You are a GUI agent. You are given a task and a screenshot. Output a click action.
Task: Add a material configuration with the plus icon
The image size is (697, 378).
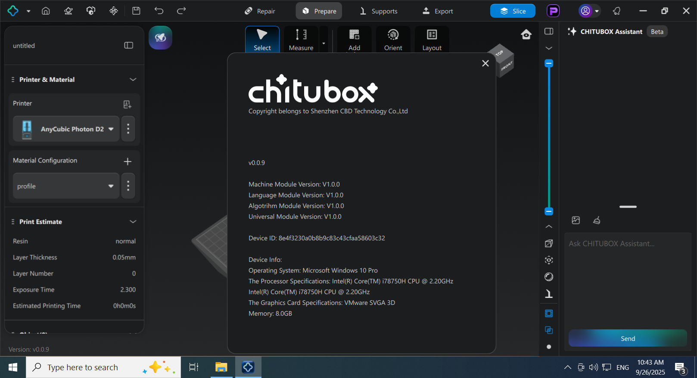coord(128,161)
